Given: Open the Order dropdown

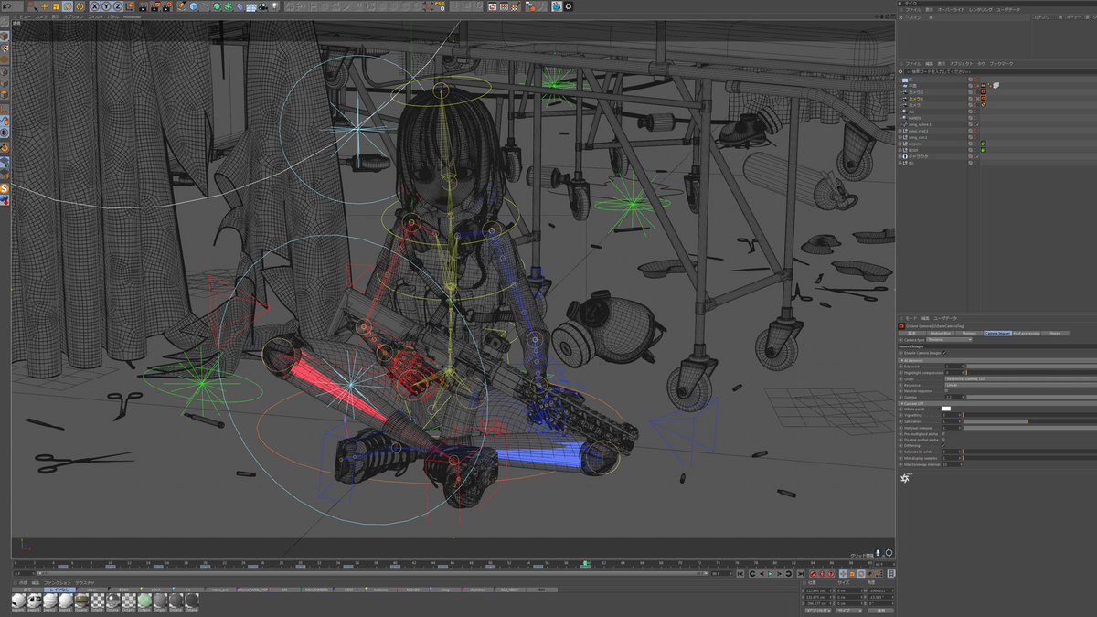Looking at the screenshot, I should click(x=1020, y=378).
